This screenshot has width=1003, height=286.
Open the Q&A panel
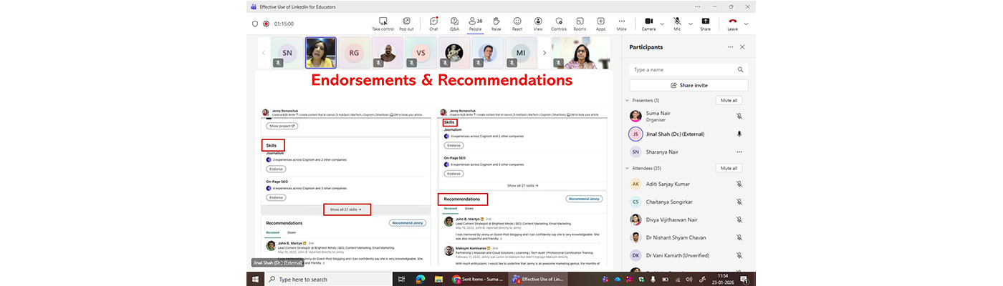454,24
